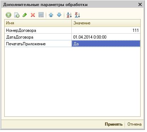Screen dimensions: 147x132
Task: Click the red X Delete icon
Action: click(x=33, y=15)
